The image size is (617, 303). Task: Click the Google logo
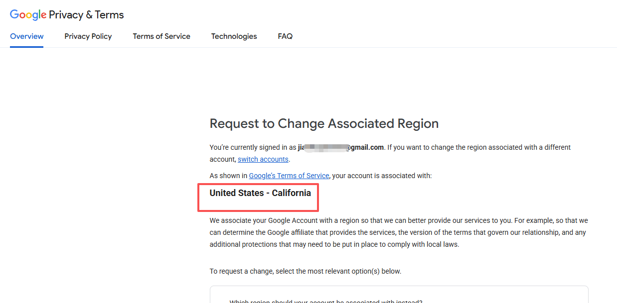(x=28, y=15)
